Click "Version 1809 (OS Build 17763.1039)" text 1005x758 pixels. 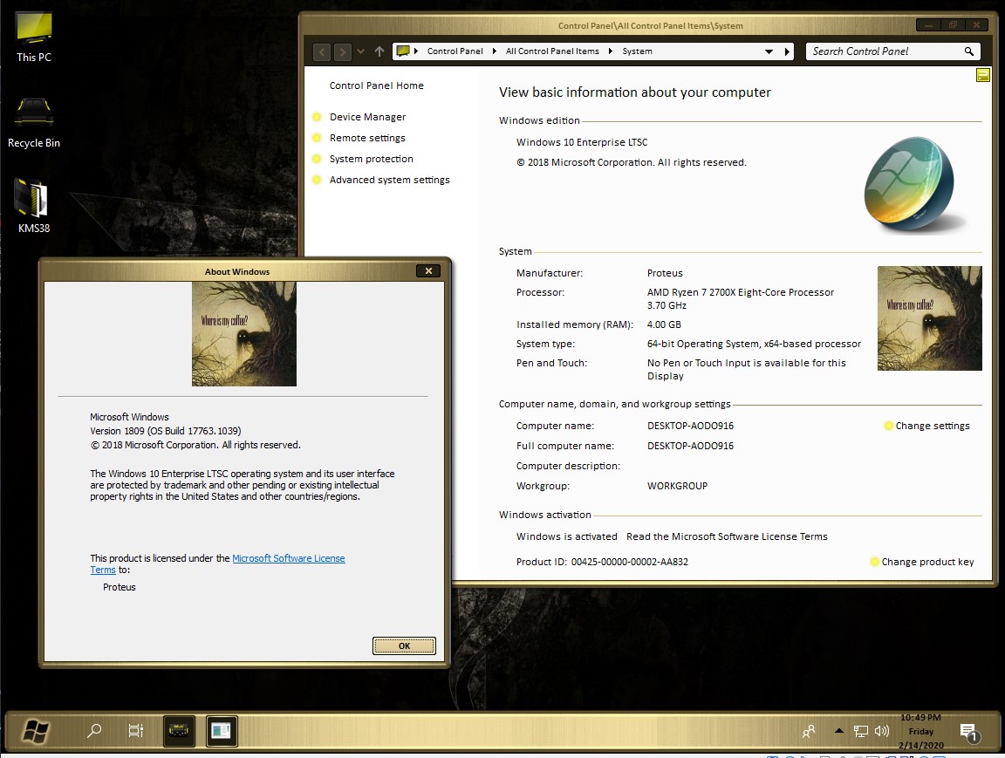[x=166, y=431]
